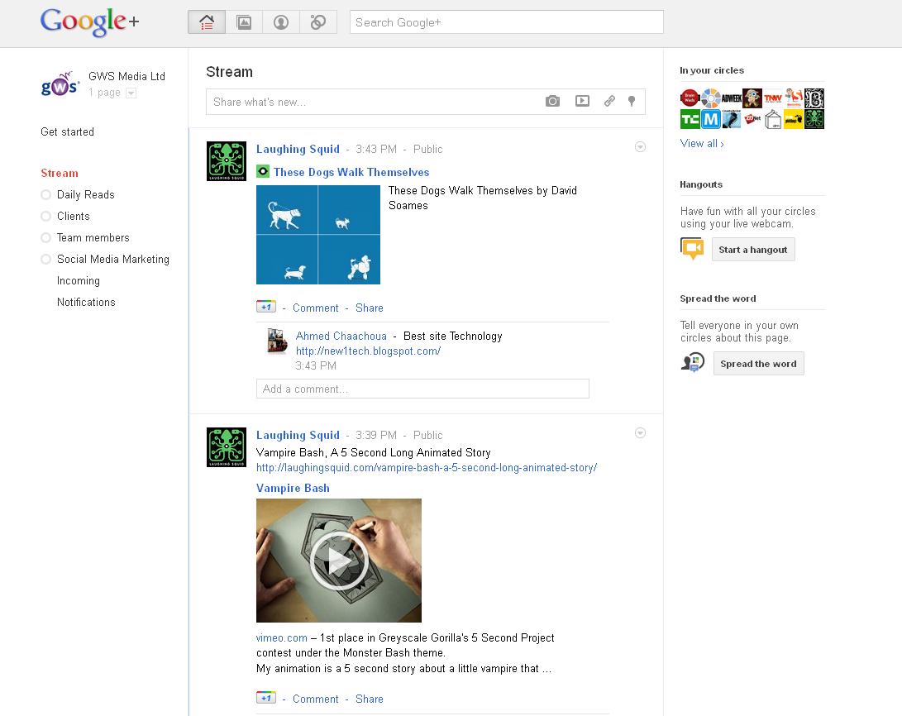902x716 pixels.
Task: Open the ADWEEK page icon in circles
Action: coord(731,98)
